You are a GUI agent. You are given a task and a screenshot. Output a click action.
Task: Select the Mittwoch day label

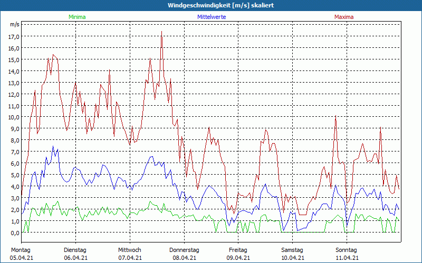point(130,250)
